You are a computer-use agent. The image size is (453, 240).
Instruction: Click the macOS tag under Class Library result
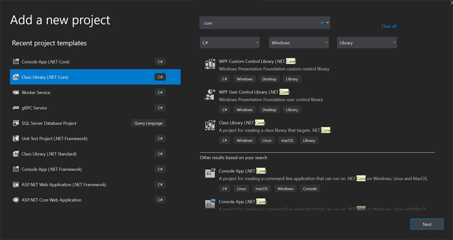(287, 141)
